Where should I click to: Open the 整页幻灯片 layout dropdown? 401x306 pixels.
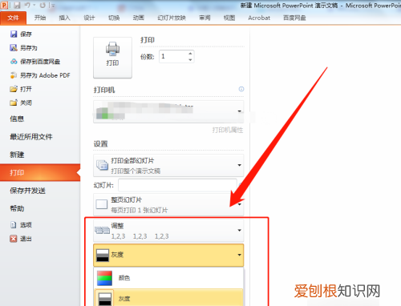168,204
